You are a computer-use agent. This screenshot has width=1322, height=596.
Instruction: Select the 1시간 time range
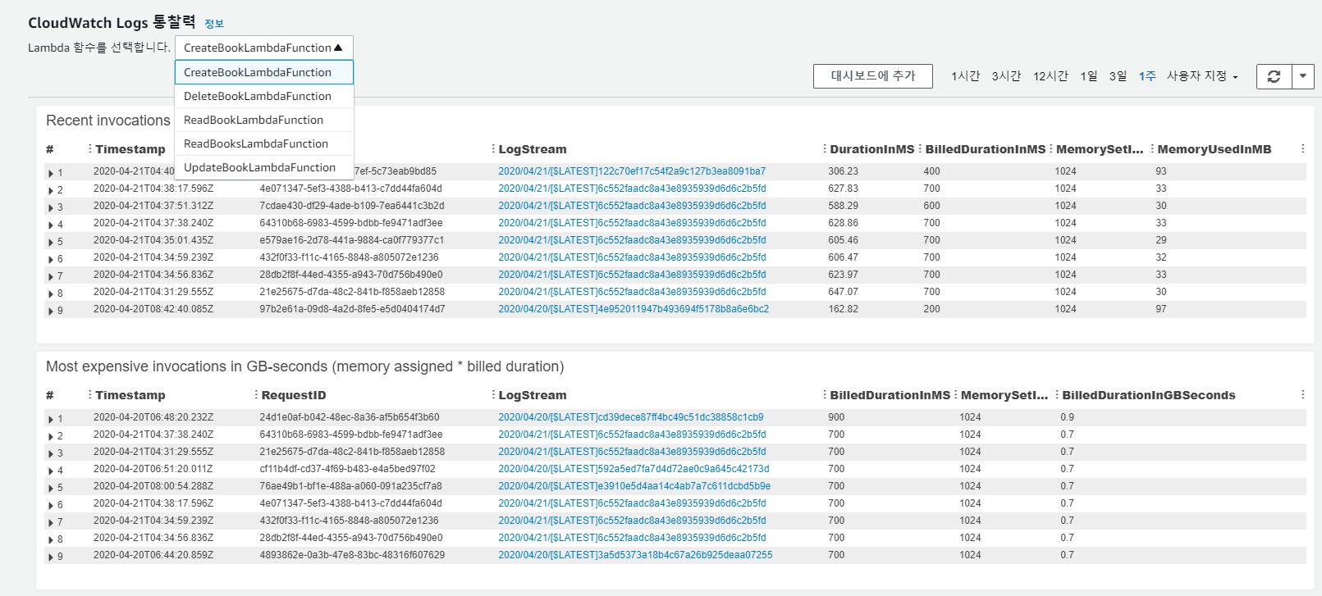(965, 75)
